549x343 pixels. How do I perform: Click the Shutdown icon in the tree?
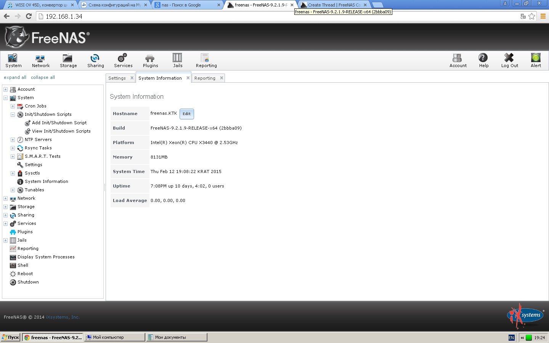[x=13, y=282]
